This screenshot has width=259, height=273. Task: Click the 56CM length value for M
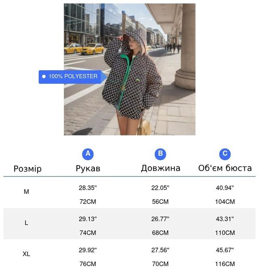(x=160, y=202)
